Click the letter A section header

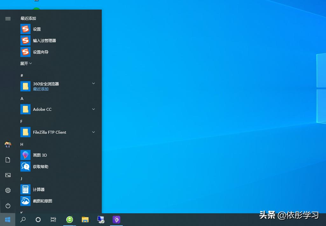tap(22, 99)
